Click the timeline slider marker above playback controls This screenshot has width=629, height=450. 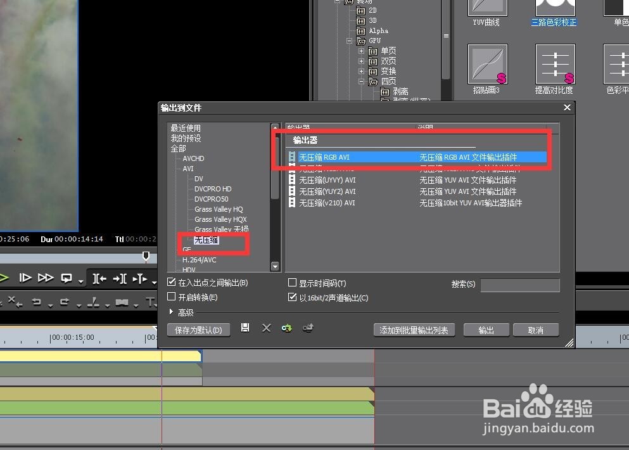pos(146,255)
